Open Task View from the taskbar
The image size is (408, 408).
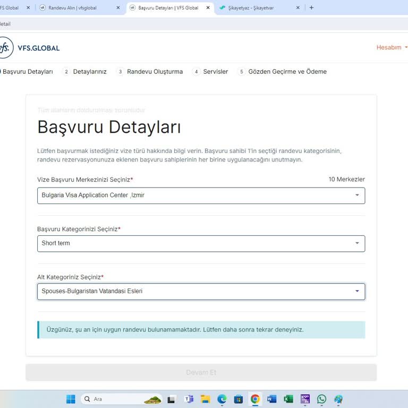(171, 399)
